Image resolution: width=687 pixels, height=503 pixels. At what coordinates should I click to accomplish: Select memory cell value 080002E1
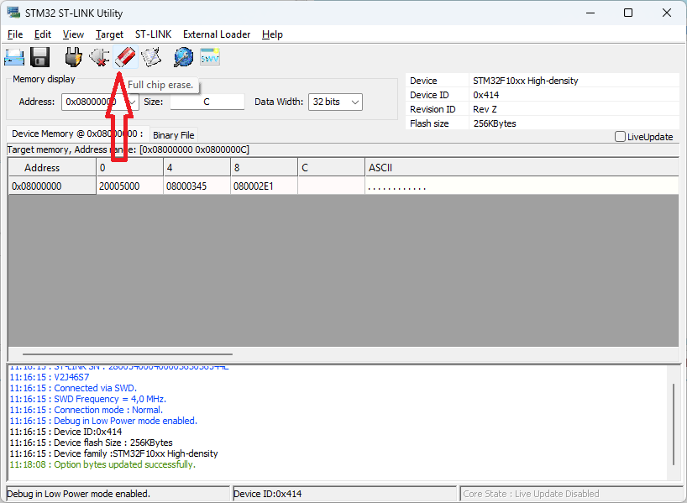pos(265,186)
